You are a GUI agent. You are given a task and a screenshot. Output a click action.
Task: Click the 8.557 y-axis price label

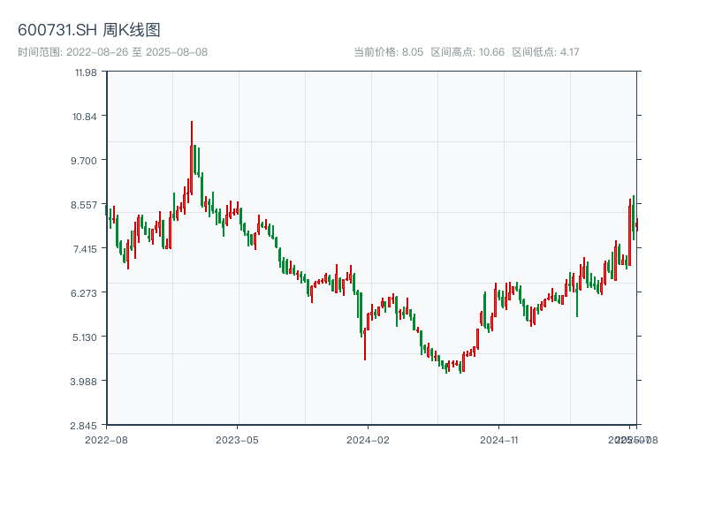coord(86,205)
